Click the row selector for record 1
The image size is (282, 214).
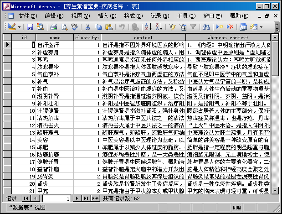coord(7,45)
